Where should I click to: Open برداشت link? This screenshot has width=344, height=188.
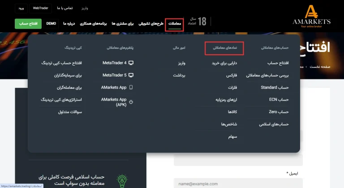179,75
